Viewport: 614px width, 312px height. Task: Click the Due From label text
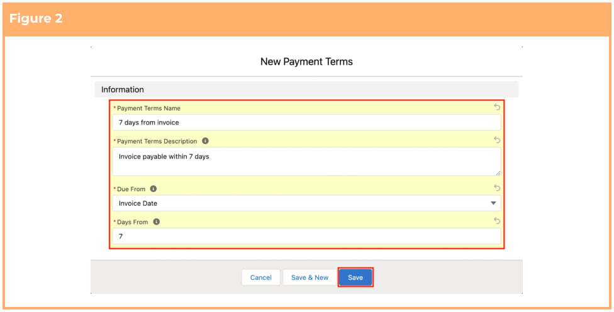pos(131,189)
